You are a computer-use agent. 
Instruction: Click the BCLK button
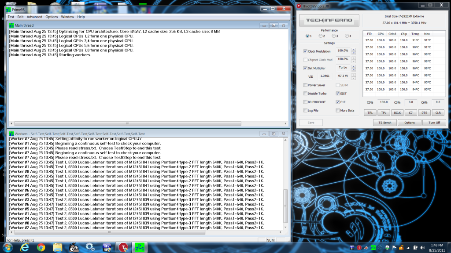point(397,113)
